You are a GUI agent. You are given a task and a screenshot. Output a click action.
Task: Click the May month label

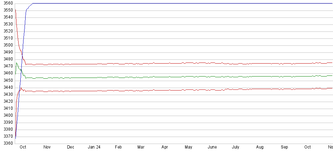(x=189, y=147)
